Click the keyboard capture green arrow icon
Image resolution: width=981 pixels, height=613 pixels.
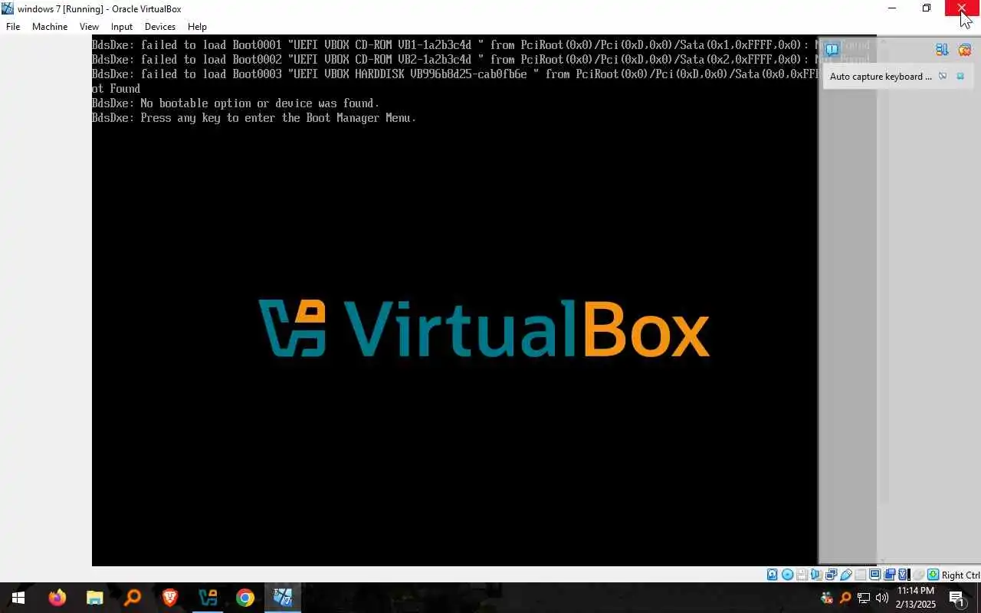pyautogui.click(x=933, y=575)
